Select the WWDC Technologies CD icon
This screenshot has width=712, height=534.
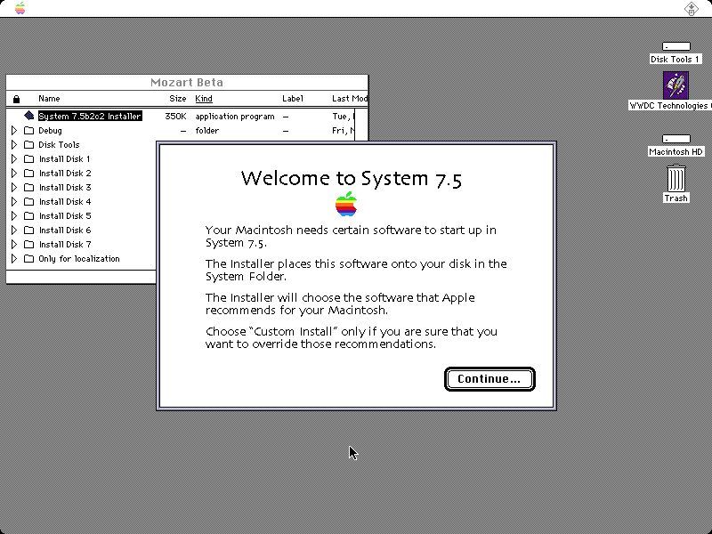676,85
